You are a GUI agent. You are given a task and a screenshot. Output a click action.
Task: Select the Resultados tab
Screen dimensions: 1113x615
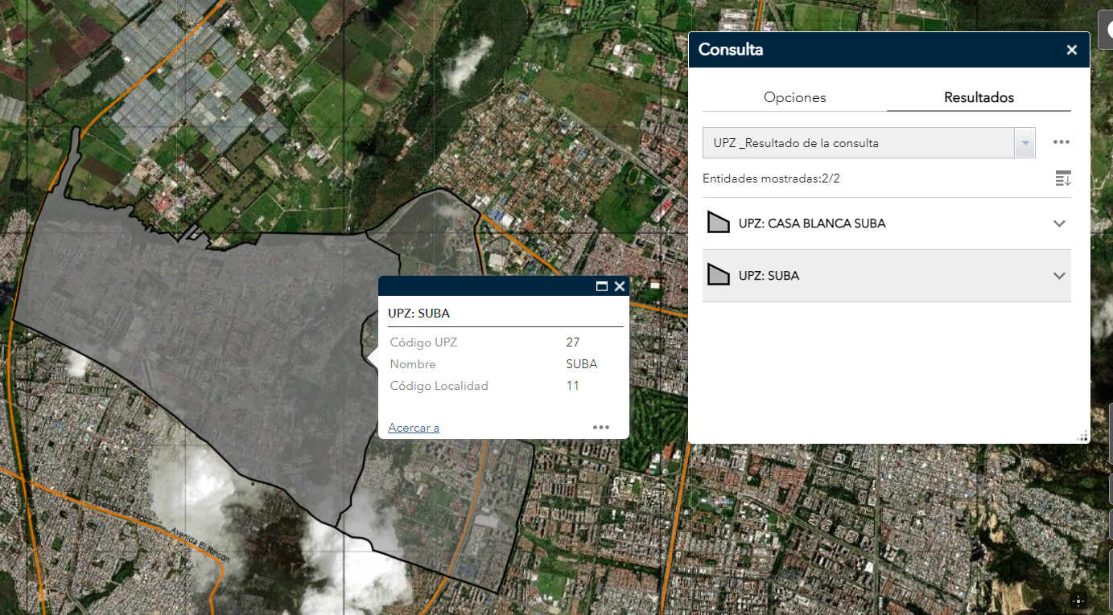979,97
